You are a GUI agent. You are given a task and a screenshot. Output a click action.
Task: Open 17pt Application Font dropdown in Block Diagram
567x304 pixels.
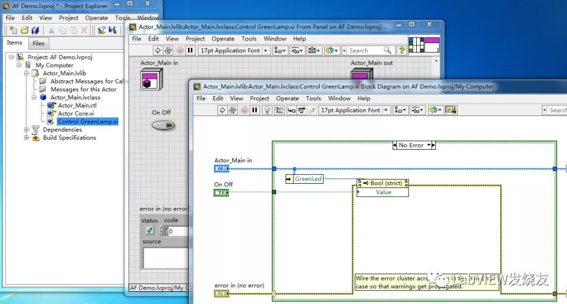point(386,110)
